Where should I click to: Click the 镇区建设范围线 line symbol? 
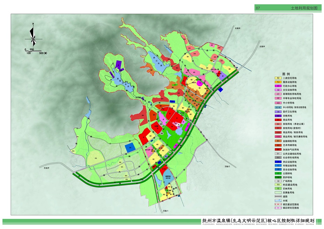(x=278, y=204)
